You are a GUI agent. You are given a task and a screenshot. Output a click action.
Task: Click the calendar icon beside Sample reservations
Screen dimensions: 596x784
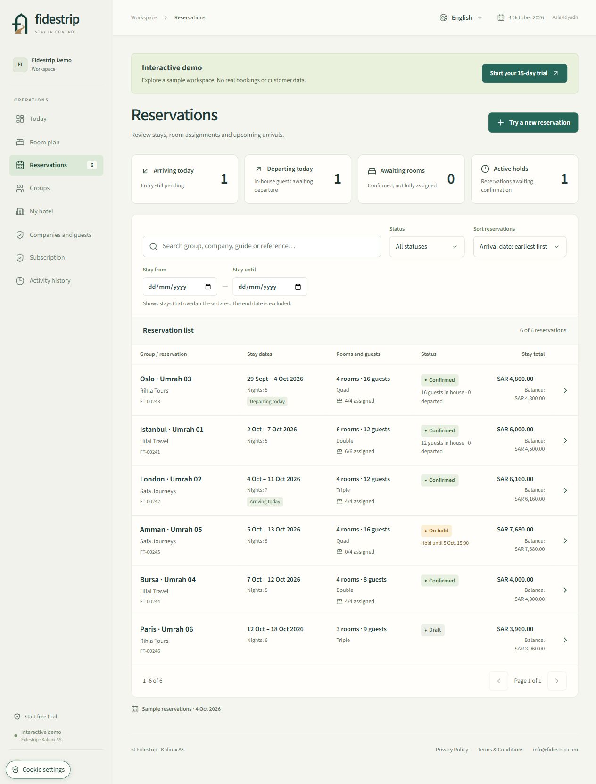coord(135,709)
